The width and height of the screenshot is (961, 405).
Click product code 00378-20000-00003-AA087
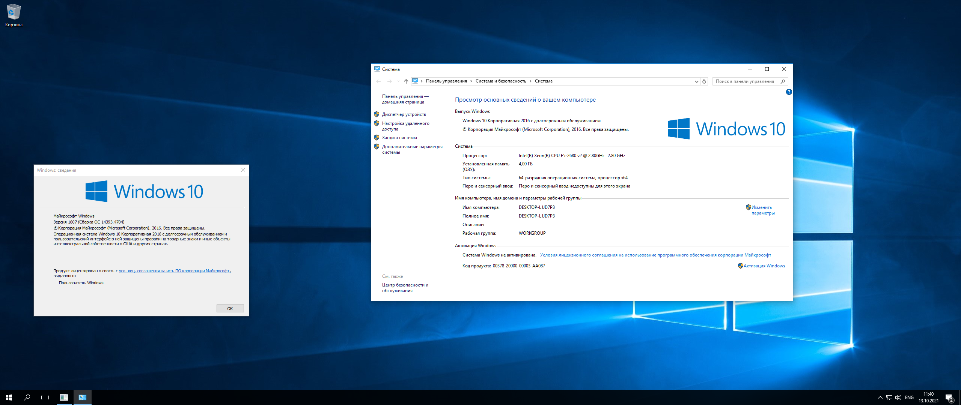(519, 266)
